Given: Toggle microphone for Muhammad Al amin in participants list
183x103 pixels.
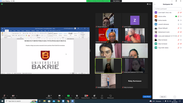Looking at the screenshot, I should (x=178, y=32).
